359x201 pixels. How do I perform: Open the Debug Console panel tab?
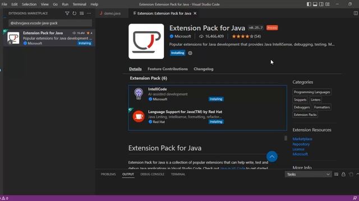tap(152, 174)
